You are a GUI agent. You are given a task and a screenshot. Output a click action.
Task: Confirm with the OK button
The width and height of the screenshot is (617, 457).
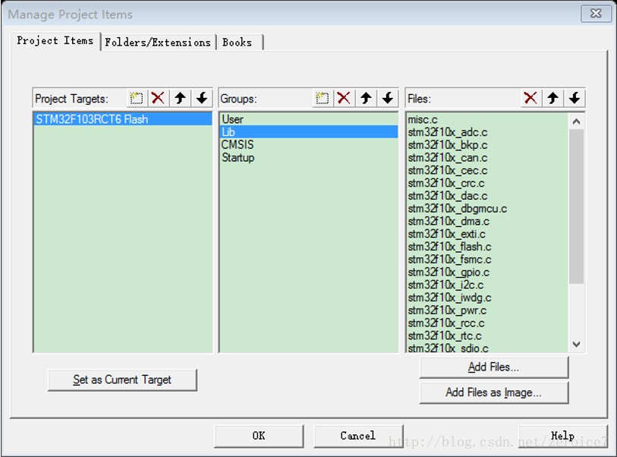pos(259,436)
